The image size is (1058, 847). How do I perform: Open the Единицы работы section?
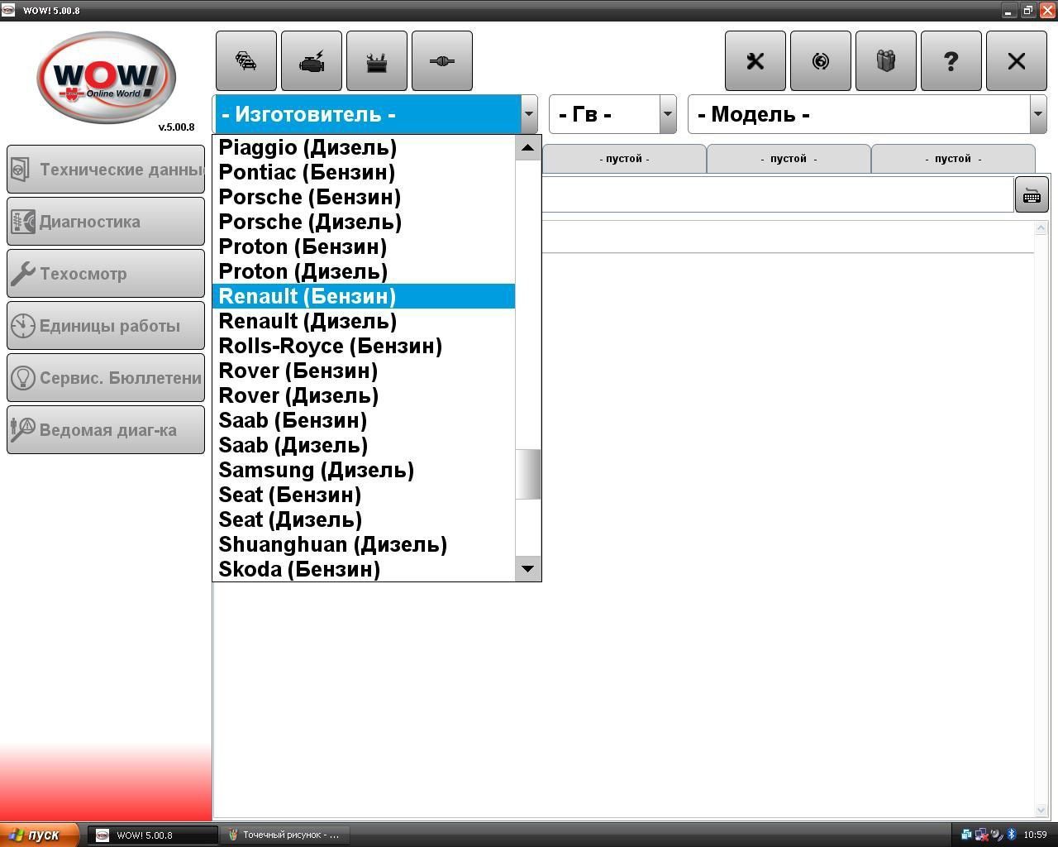click(106, 326)
